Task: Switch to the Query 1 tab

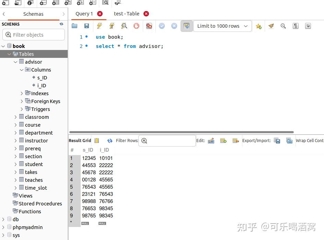Action: 84,14
